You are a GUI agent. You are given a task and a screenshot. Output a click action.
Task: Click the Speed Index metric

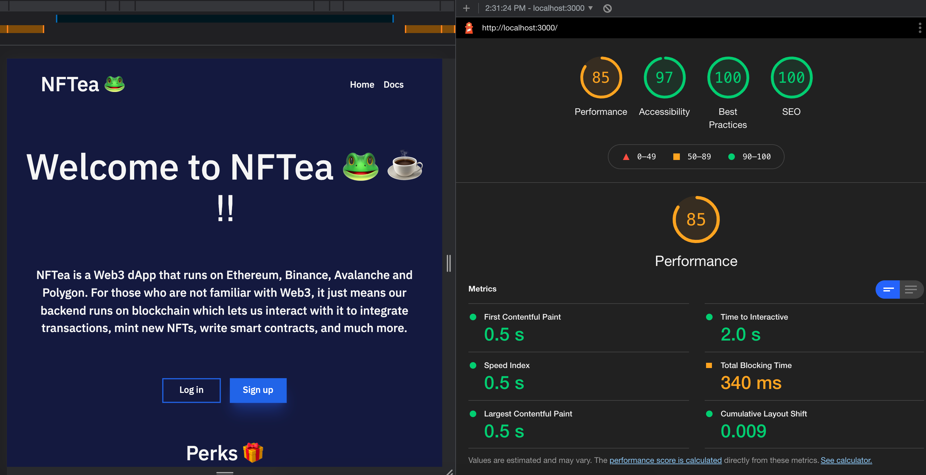point(578,376)
